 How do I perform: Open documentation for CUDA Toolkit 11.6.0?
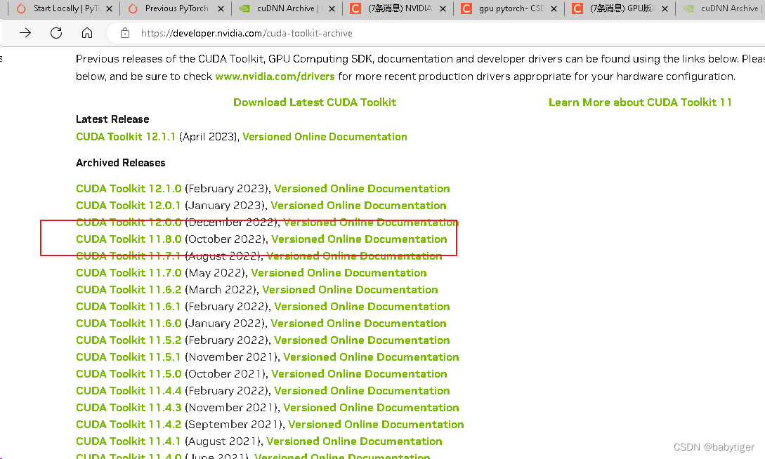pyautogui.click(x=358, y=324)
